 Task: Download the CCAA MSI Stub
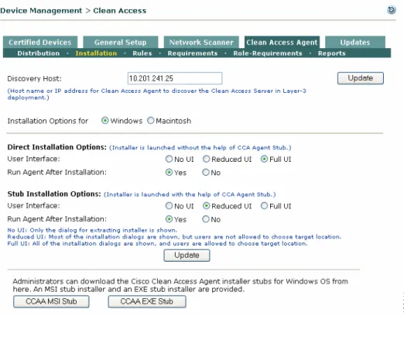tap(51, 301)
